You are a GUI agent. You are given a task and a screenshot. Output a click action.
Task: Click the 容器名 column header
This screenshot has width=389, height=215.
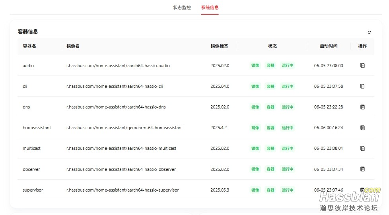(29, 46)
